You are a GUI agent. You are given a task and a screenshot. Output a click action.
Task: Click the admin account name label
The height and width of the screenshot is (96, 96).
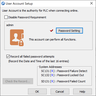[10, 25]
